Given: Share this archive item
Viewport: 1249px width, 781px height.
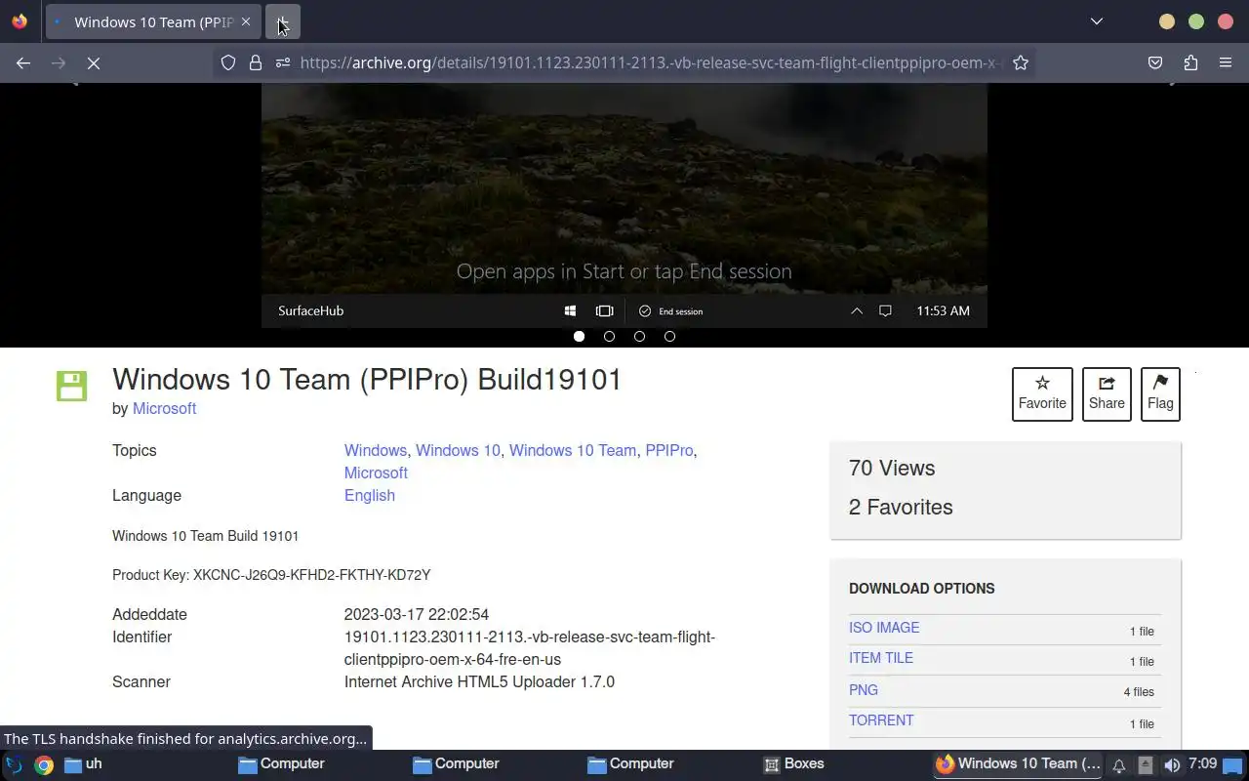Looking at the screenshot, I should (x=1107, y=394).
